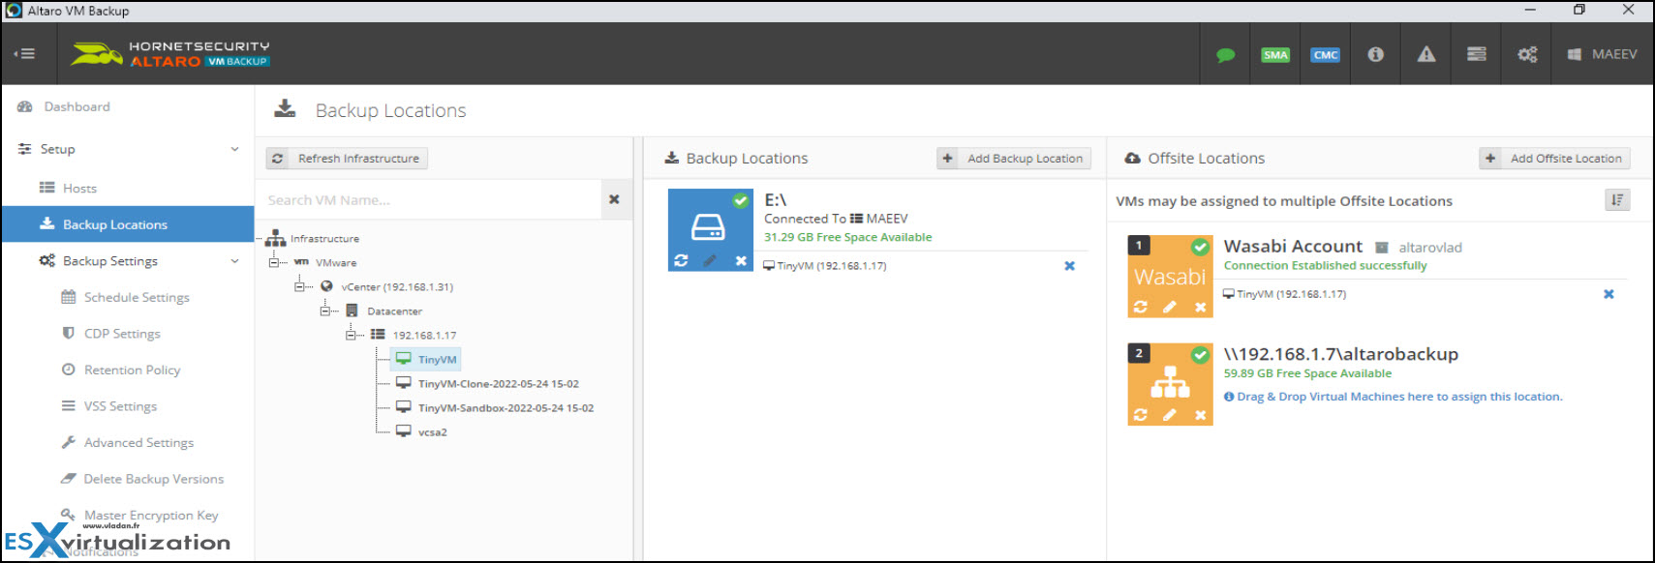Screen dimensions: 1655x563
Task: Open the Dashboard page
Action: coord(77,106)
